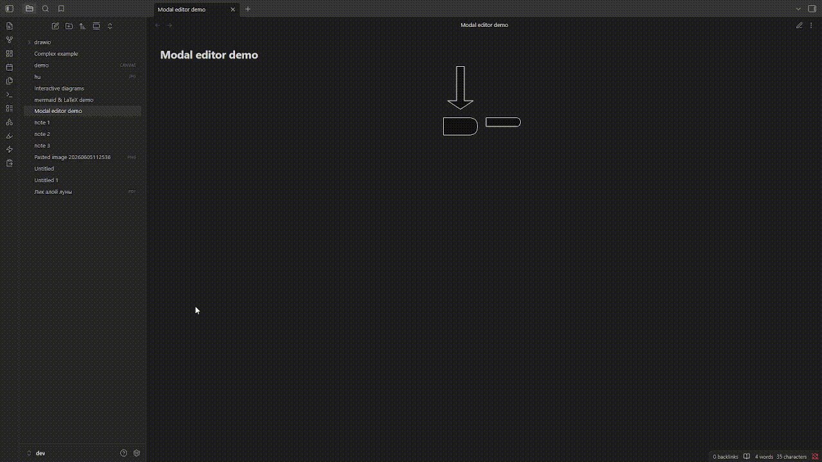
Task: Click the Modal editor demo inline heading
Action: coord(209,55)
